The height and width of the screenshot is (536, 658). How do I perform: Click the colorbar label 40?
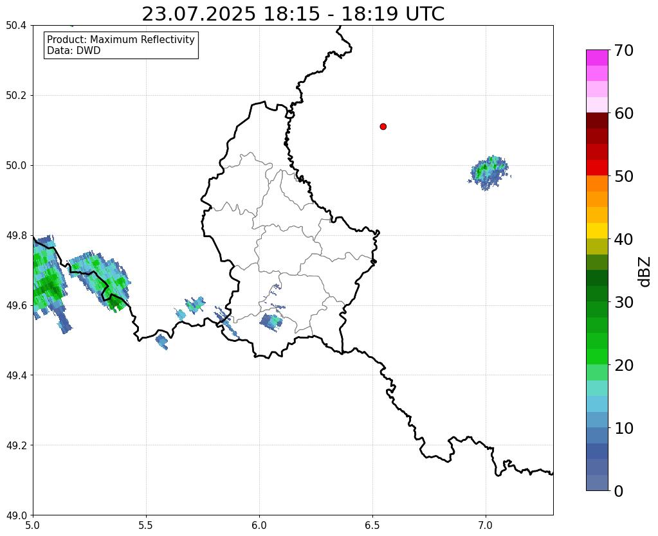624,239
